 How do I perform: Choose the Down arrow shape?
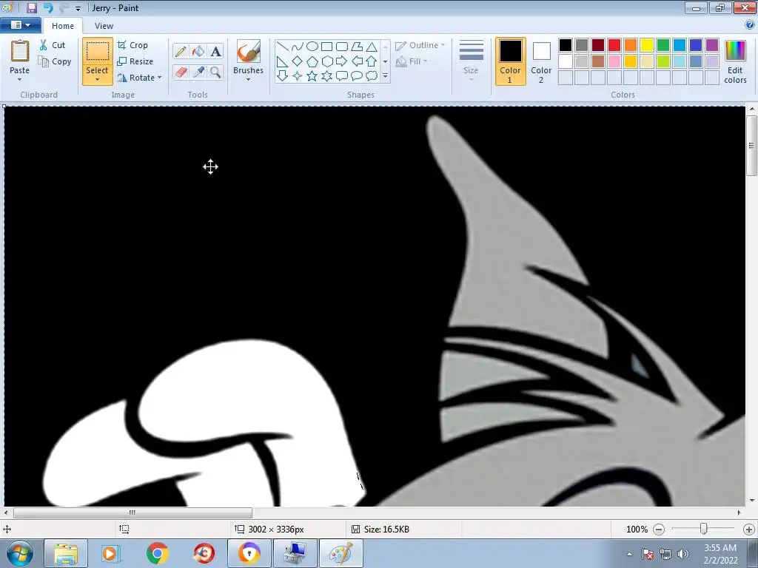pyautogui.click(x=283, y=76)
